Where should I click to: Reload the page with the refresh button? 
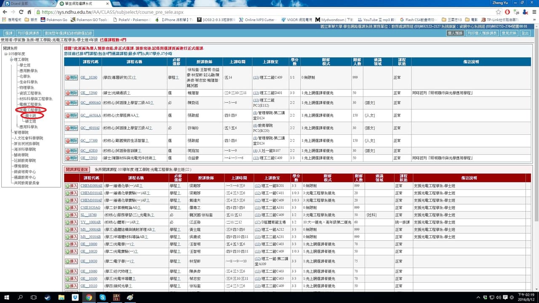(x=21, y=12)
